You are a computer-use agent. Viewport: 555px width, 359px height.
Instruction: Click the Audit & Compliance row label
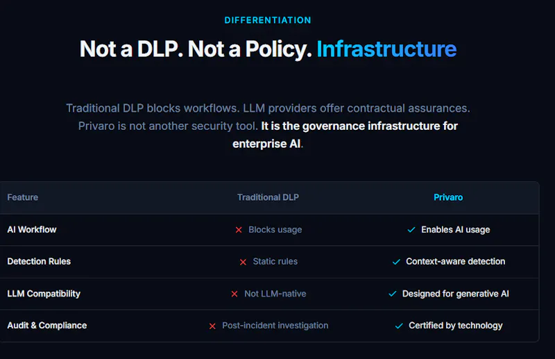click(47, 326)
